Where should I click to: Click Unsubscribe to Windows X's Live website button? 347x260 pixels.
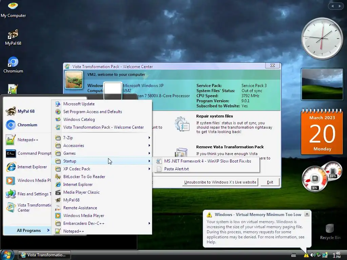pyautogui.click(x=220, y=182)
